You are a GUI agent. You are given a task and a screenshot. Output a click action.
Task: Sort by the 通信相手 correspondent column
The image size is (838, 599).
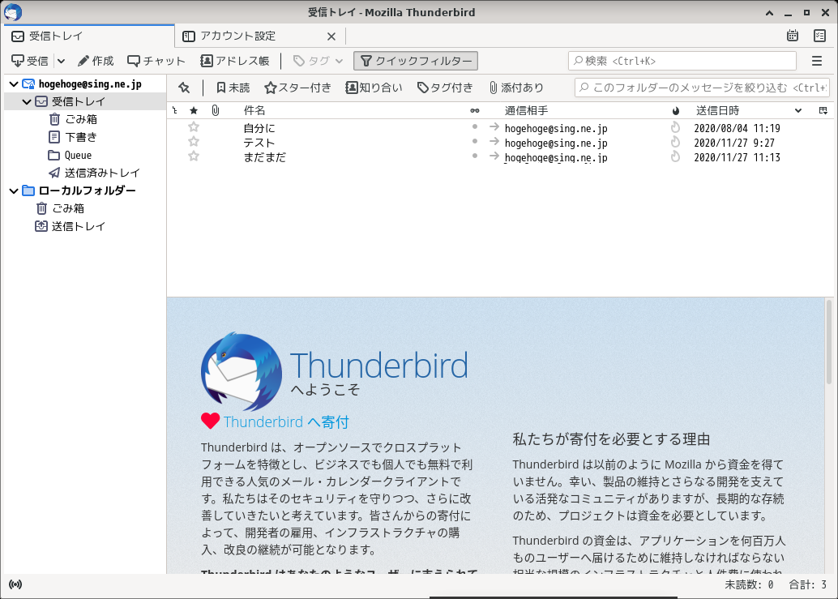pyautogui.click(x=527, y=110)
